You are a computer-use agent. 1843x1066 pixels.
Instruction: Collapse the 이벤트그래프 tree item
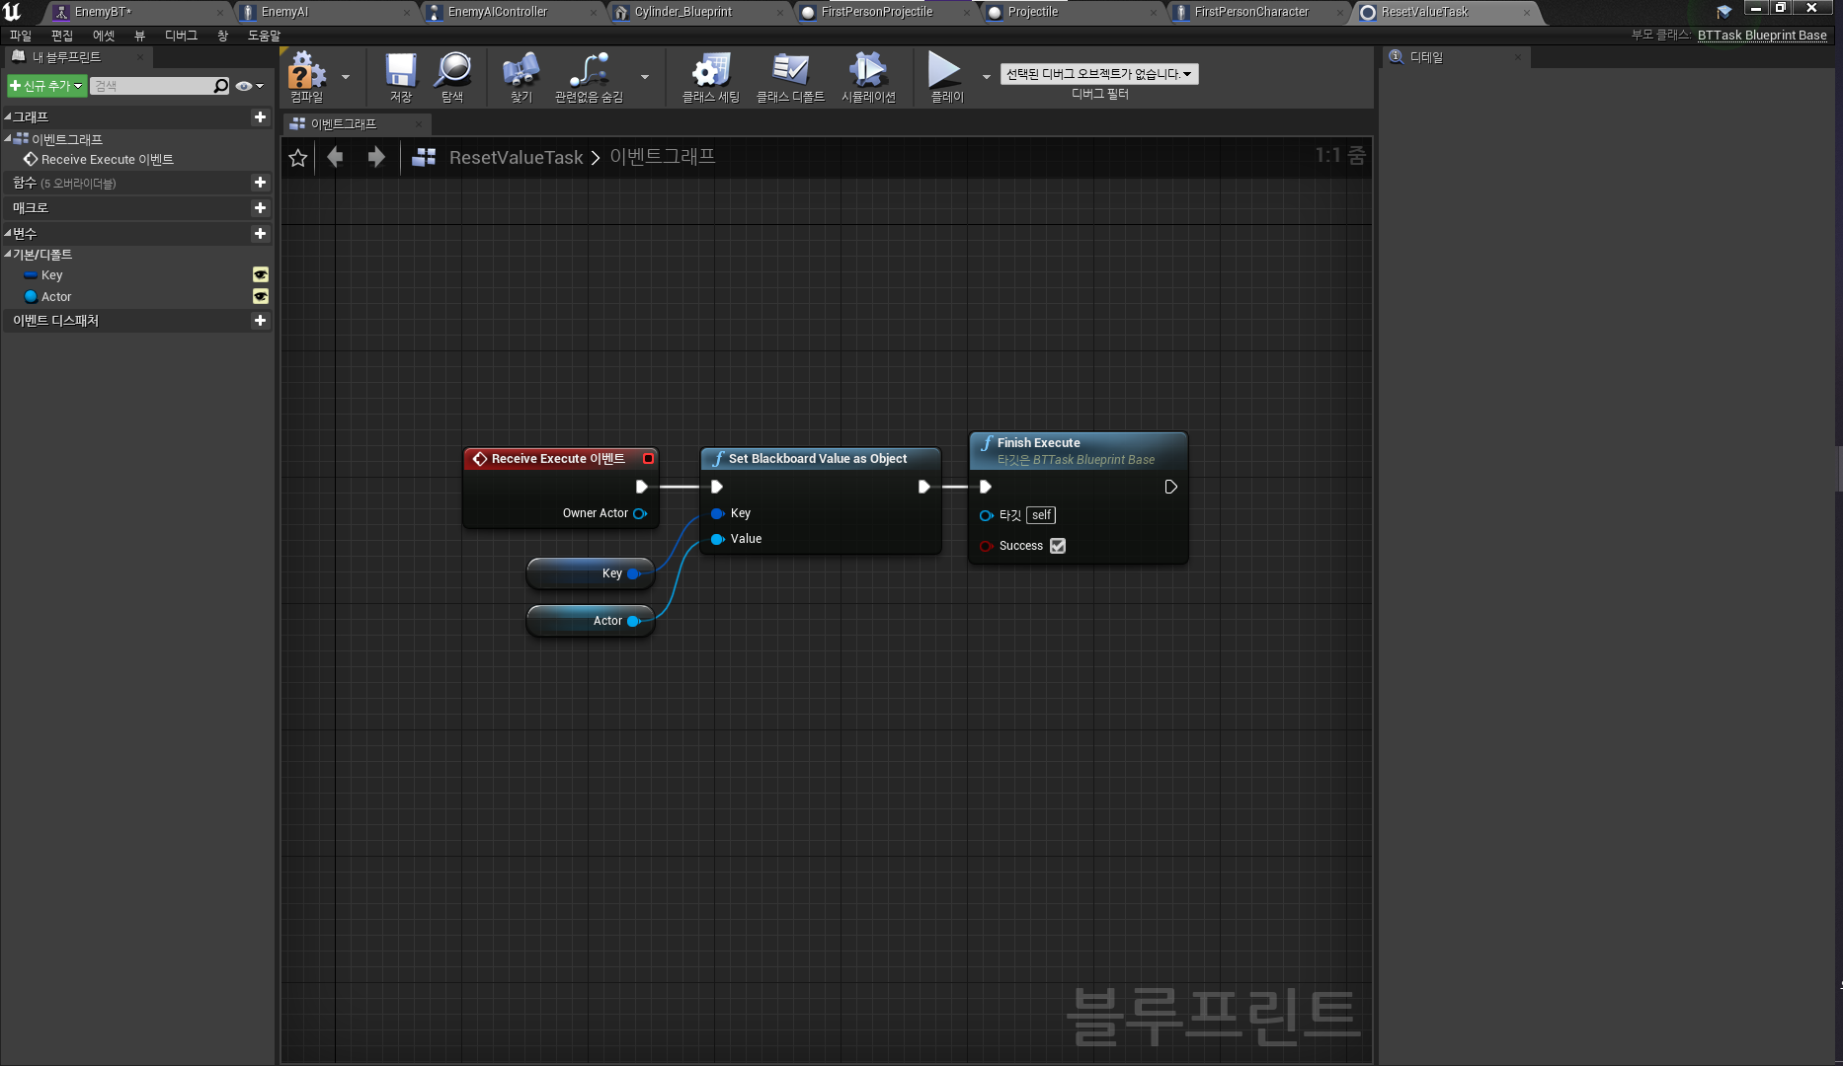(8, 138)
